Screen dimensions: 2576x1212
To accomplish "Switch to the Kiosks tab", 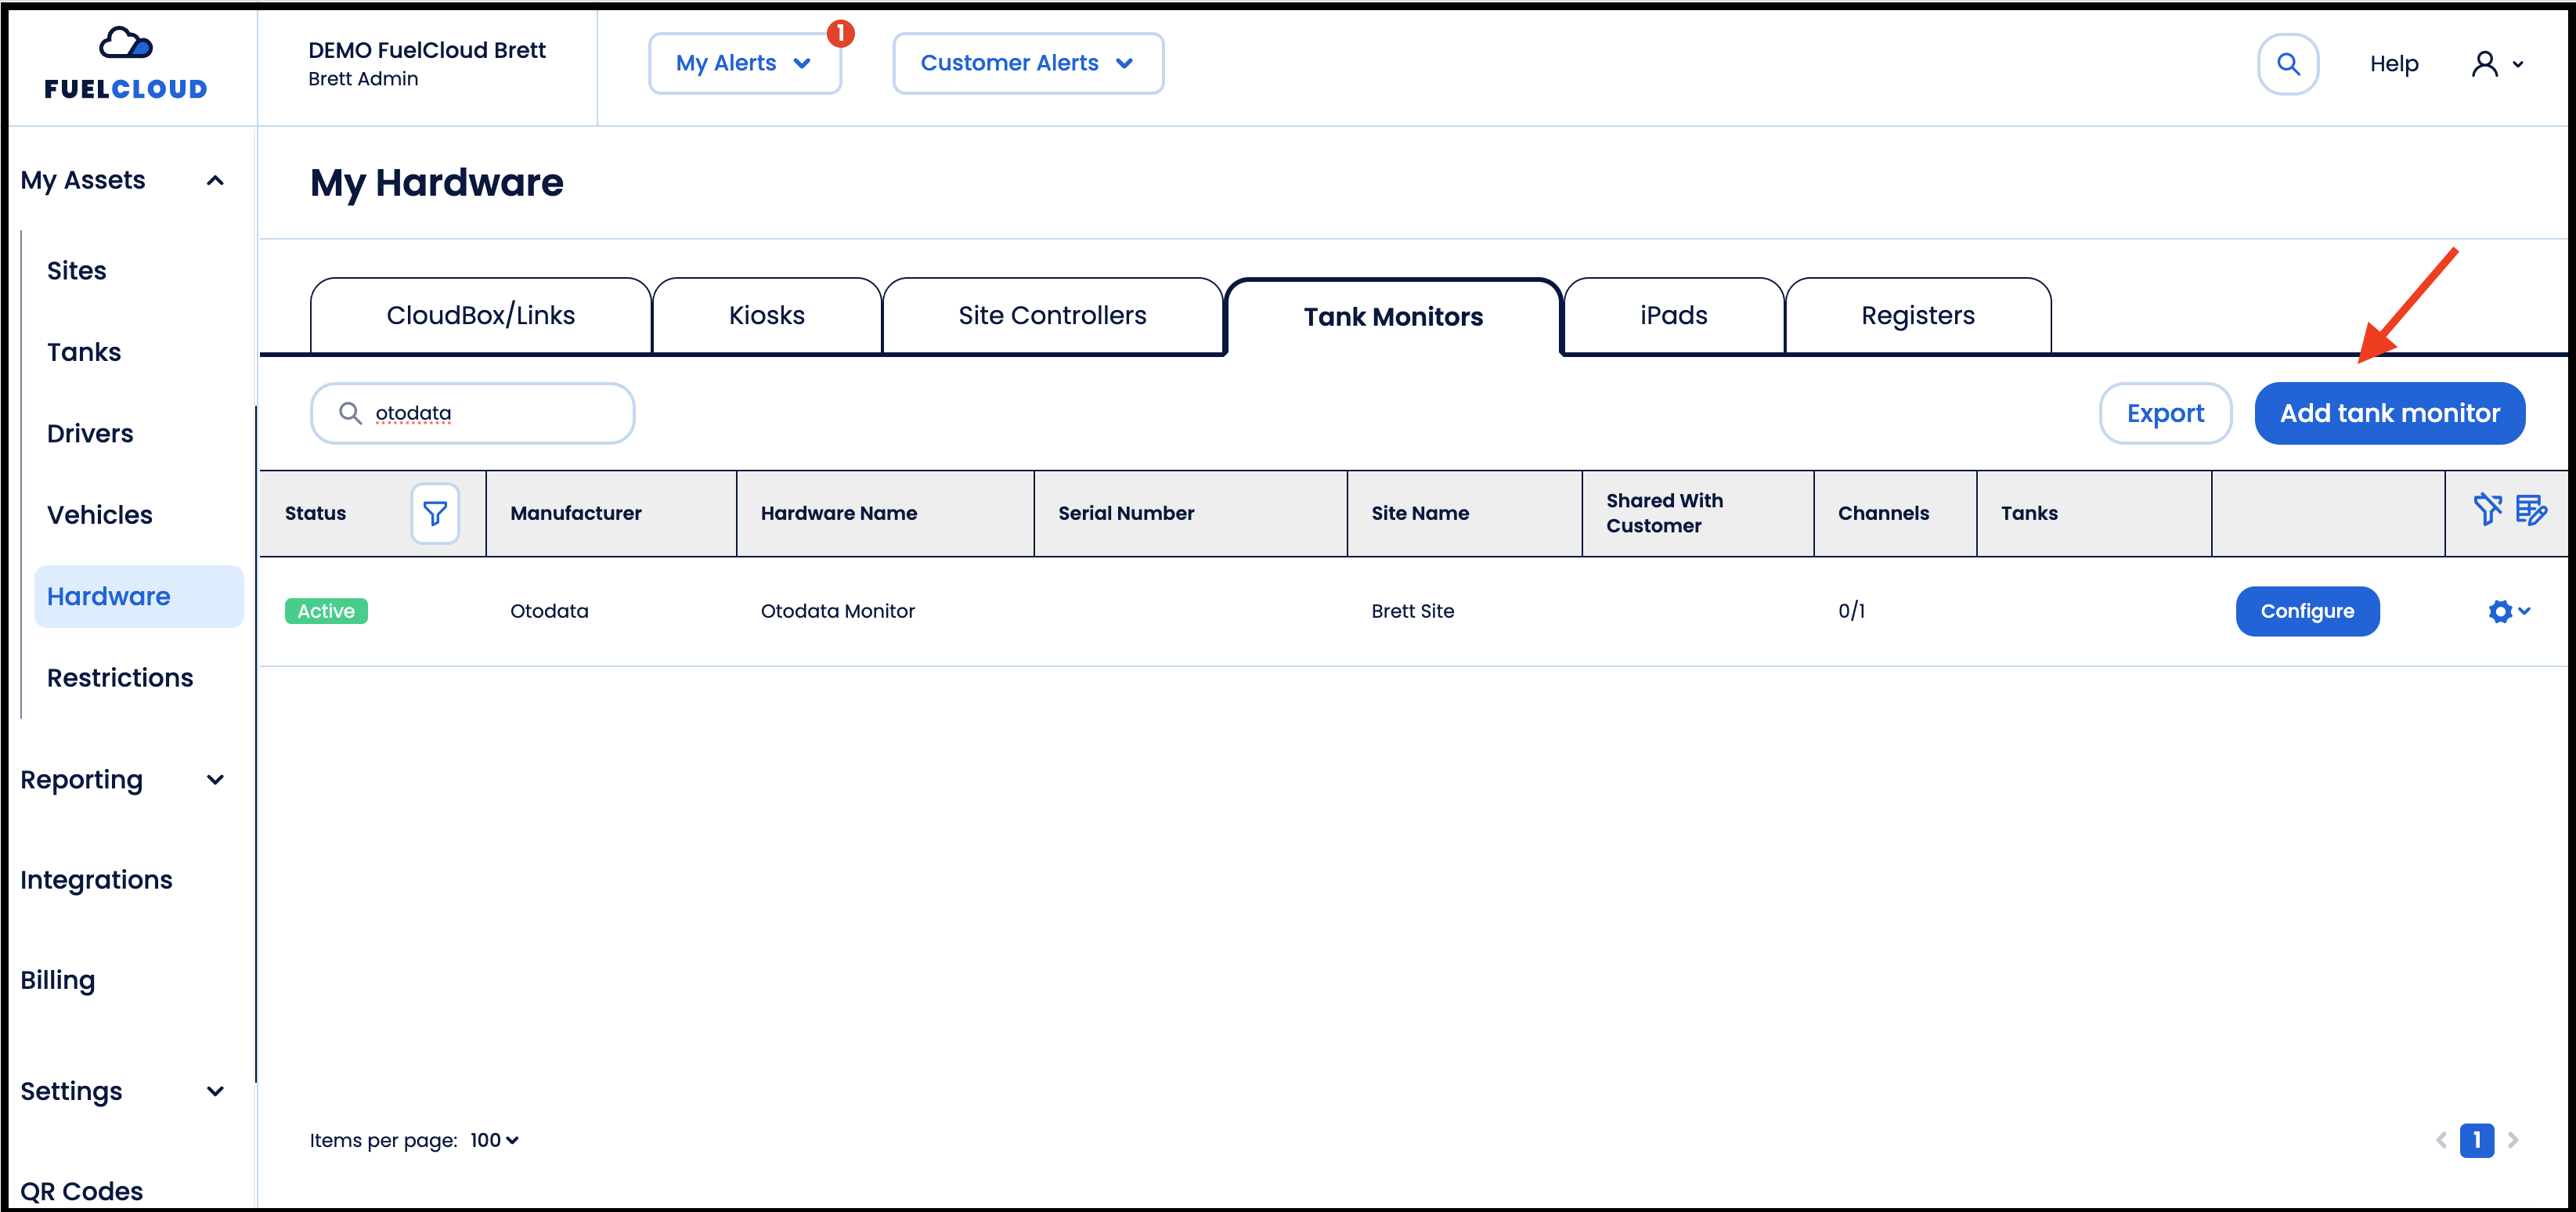I will coord(767,316).
